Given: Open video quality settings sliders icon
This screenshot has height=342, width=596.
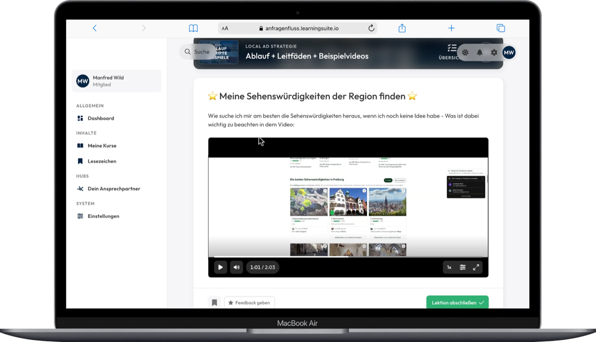Looking at the screenshot, I should [463, 267].
